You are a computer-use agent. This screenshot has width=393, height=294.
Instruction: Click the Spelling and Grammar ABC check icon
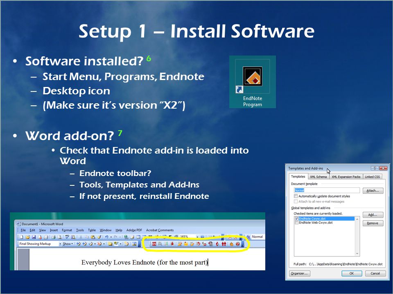click(67, 237)
